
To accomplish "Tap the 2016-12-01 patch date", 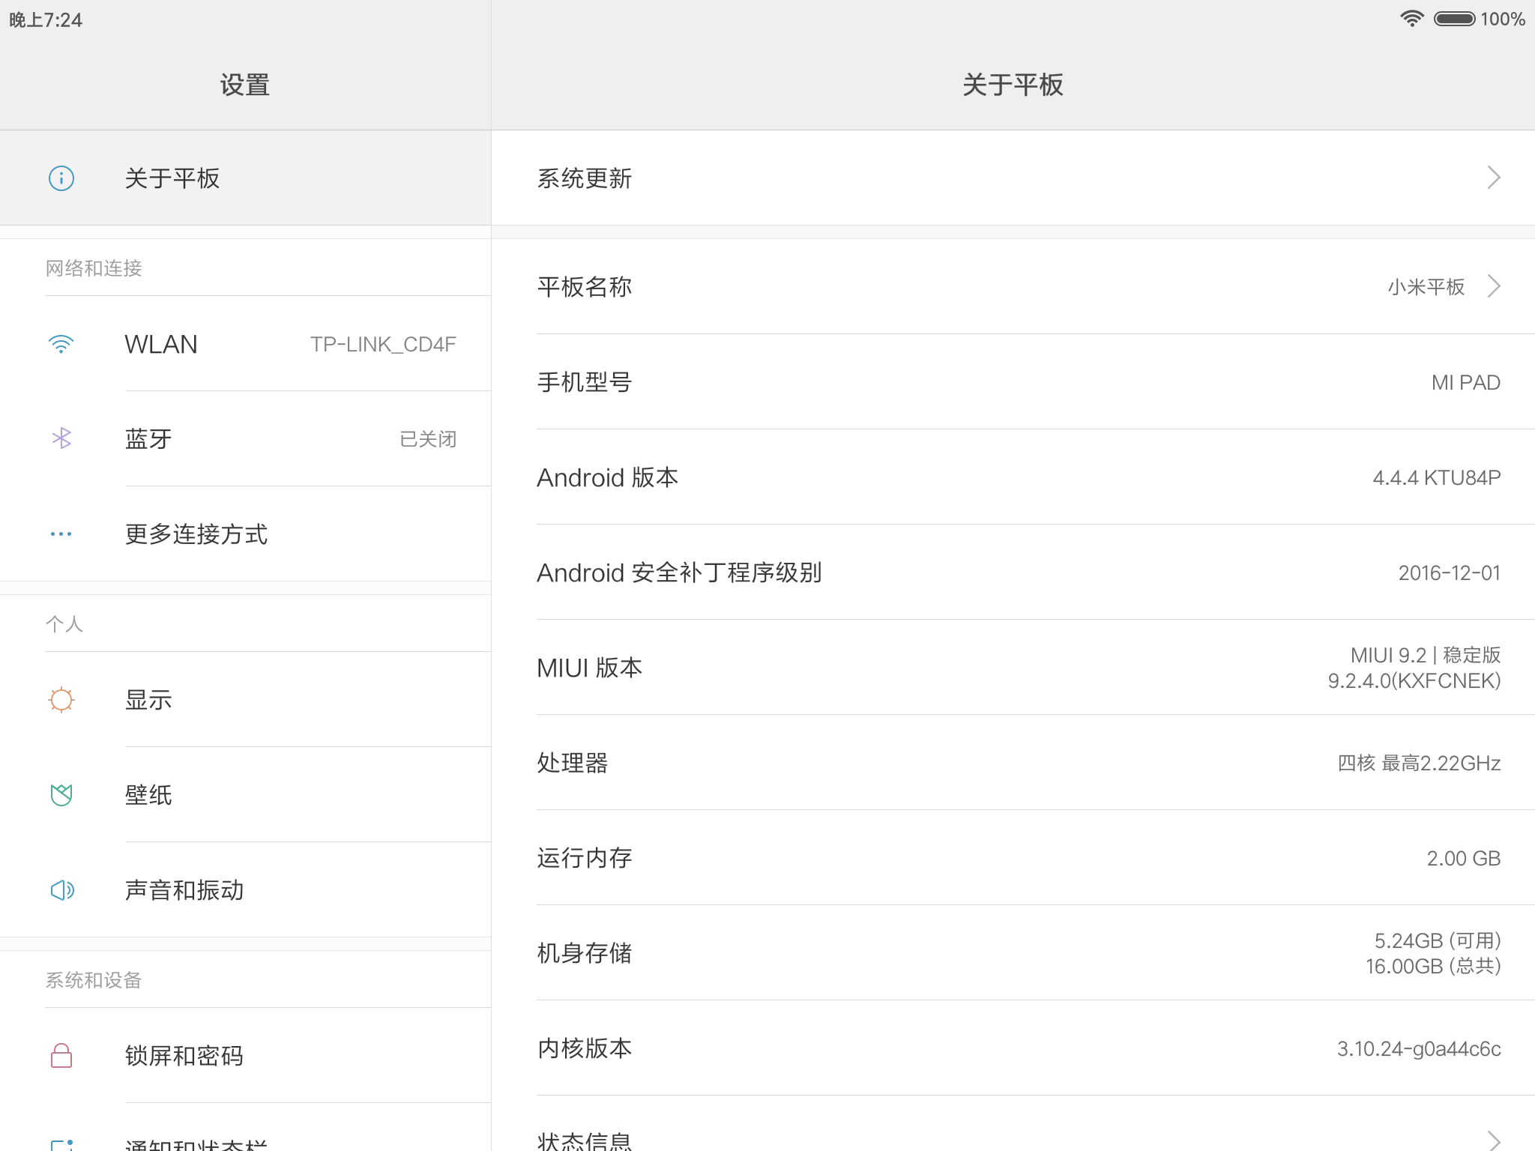I will click(x=1449, y=573).
